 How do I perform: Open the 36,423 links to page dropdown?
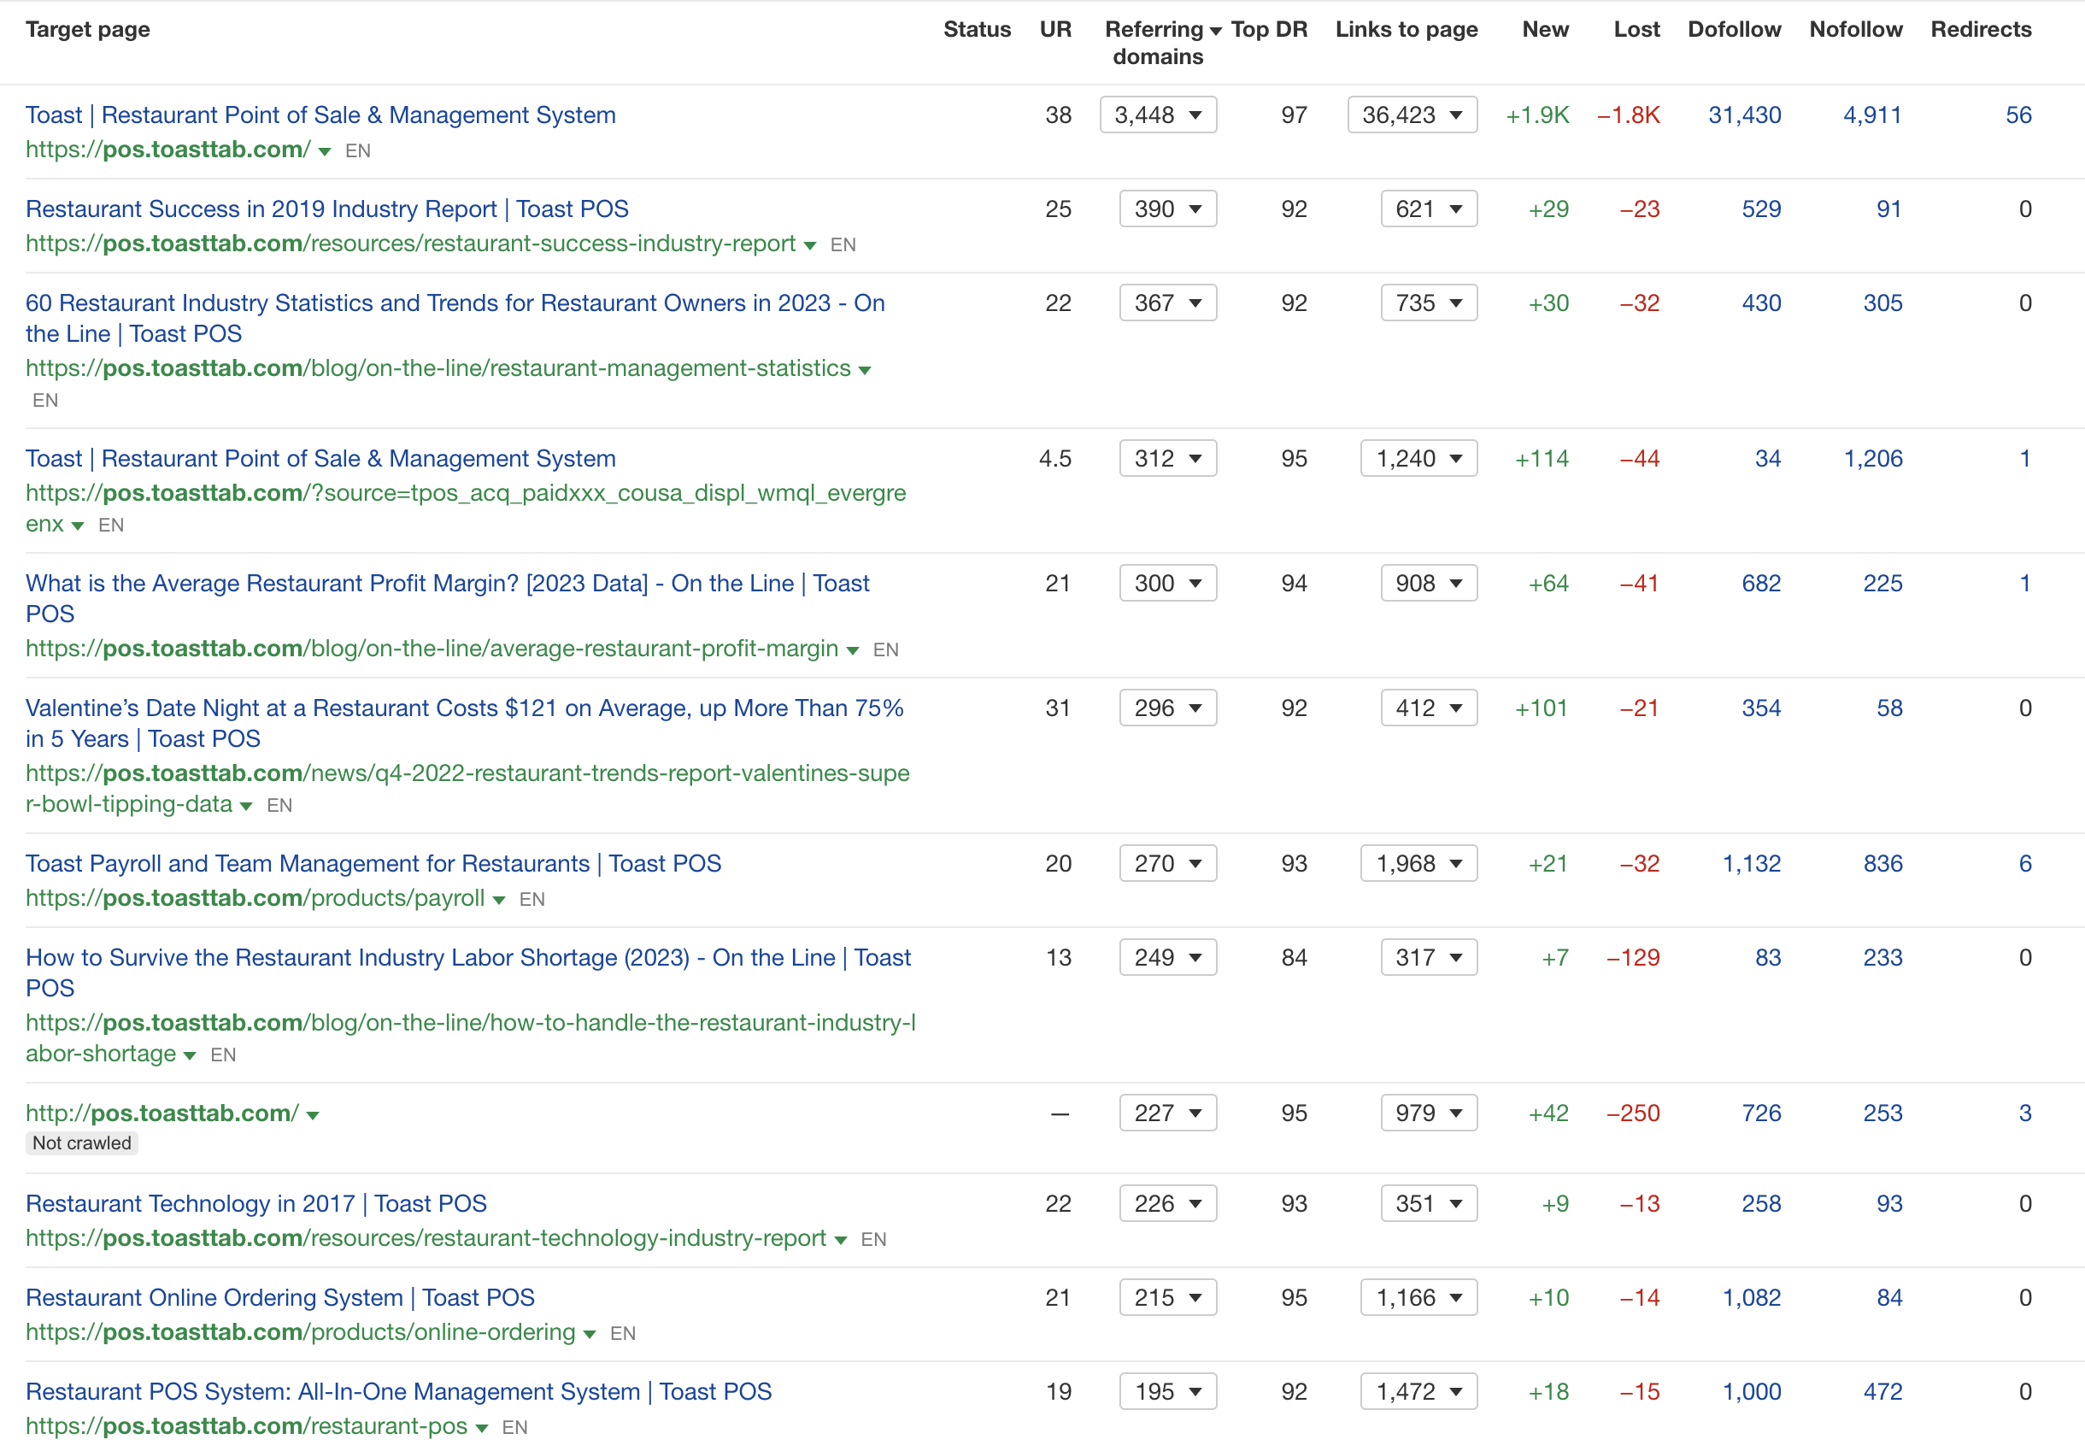pyautogui.click(x=1413, y=115)
